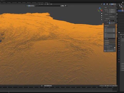Enable Render Region checkbox
This screenshot has width=124, height=93.
click(109, 17)
